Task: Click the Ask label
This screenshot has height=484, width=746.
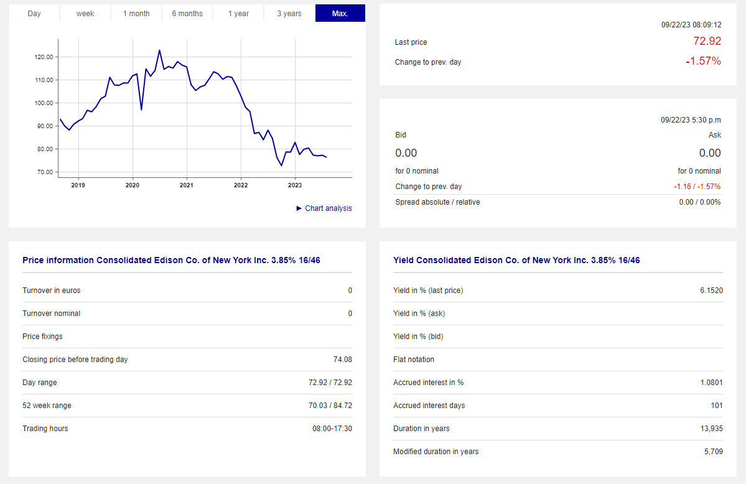Action: pos(715,135)
